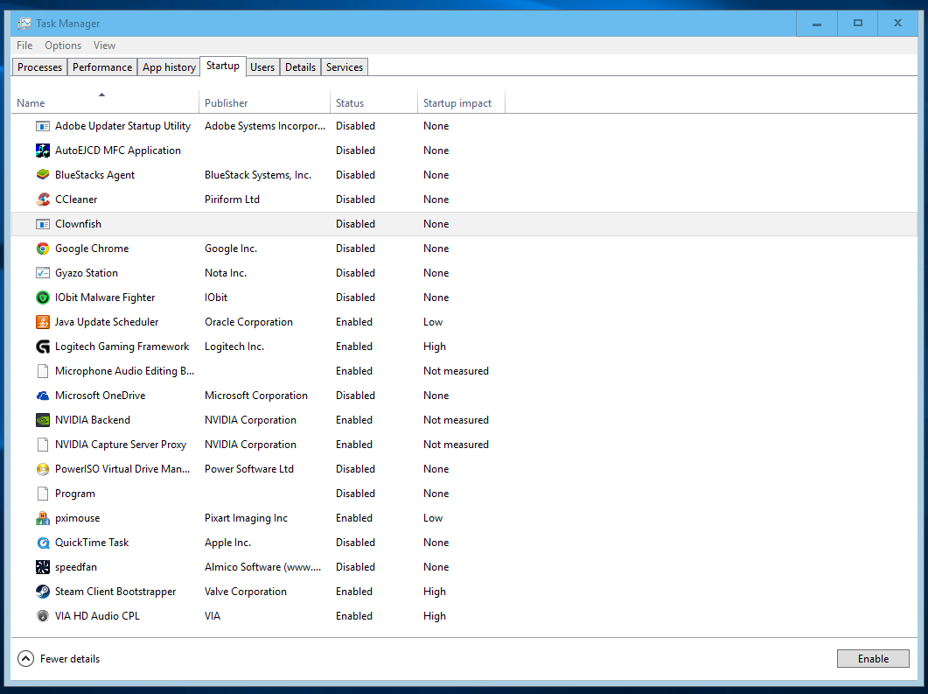Screen dimensions: 928x694
Task: Click the Task Manager title bar icon
Action: (x=24, y=24)
